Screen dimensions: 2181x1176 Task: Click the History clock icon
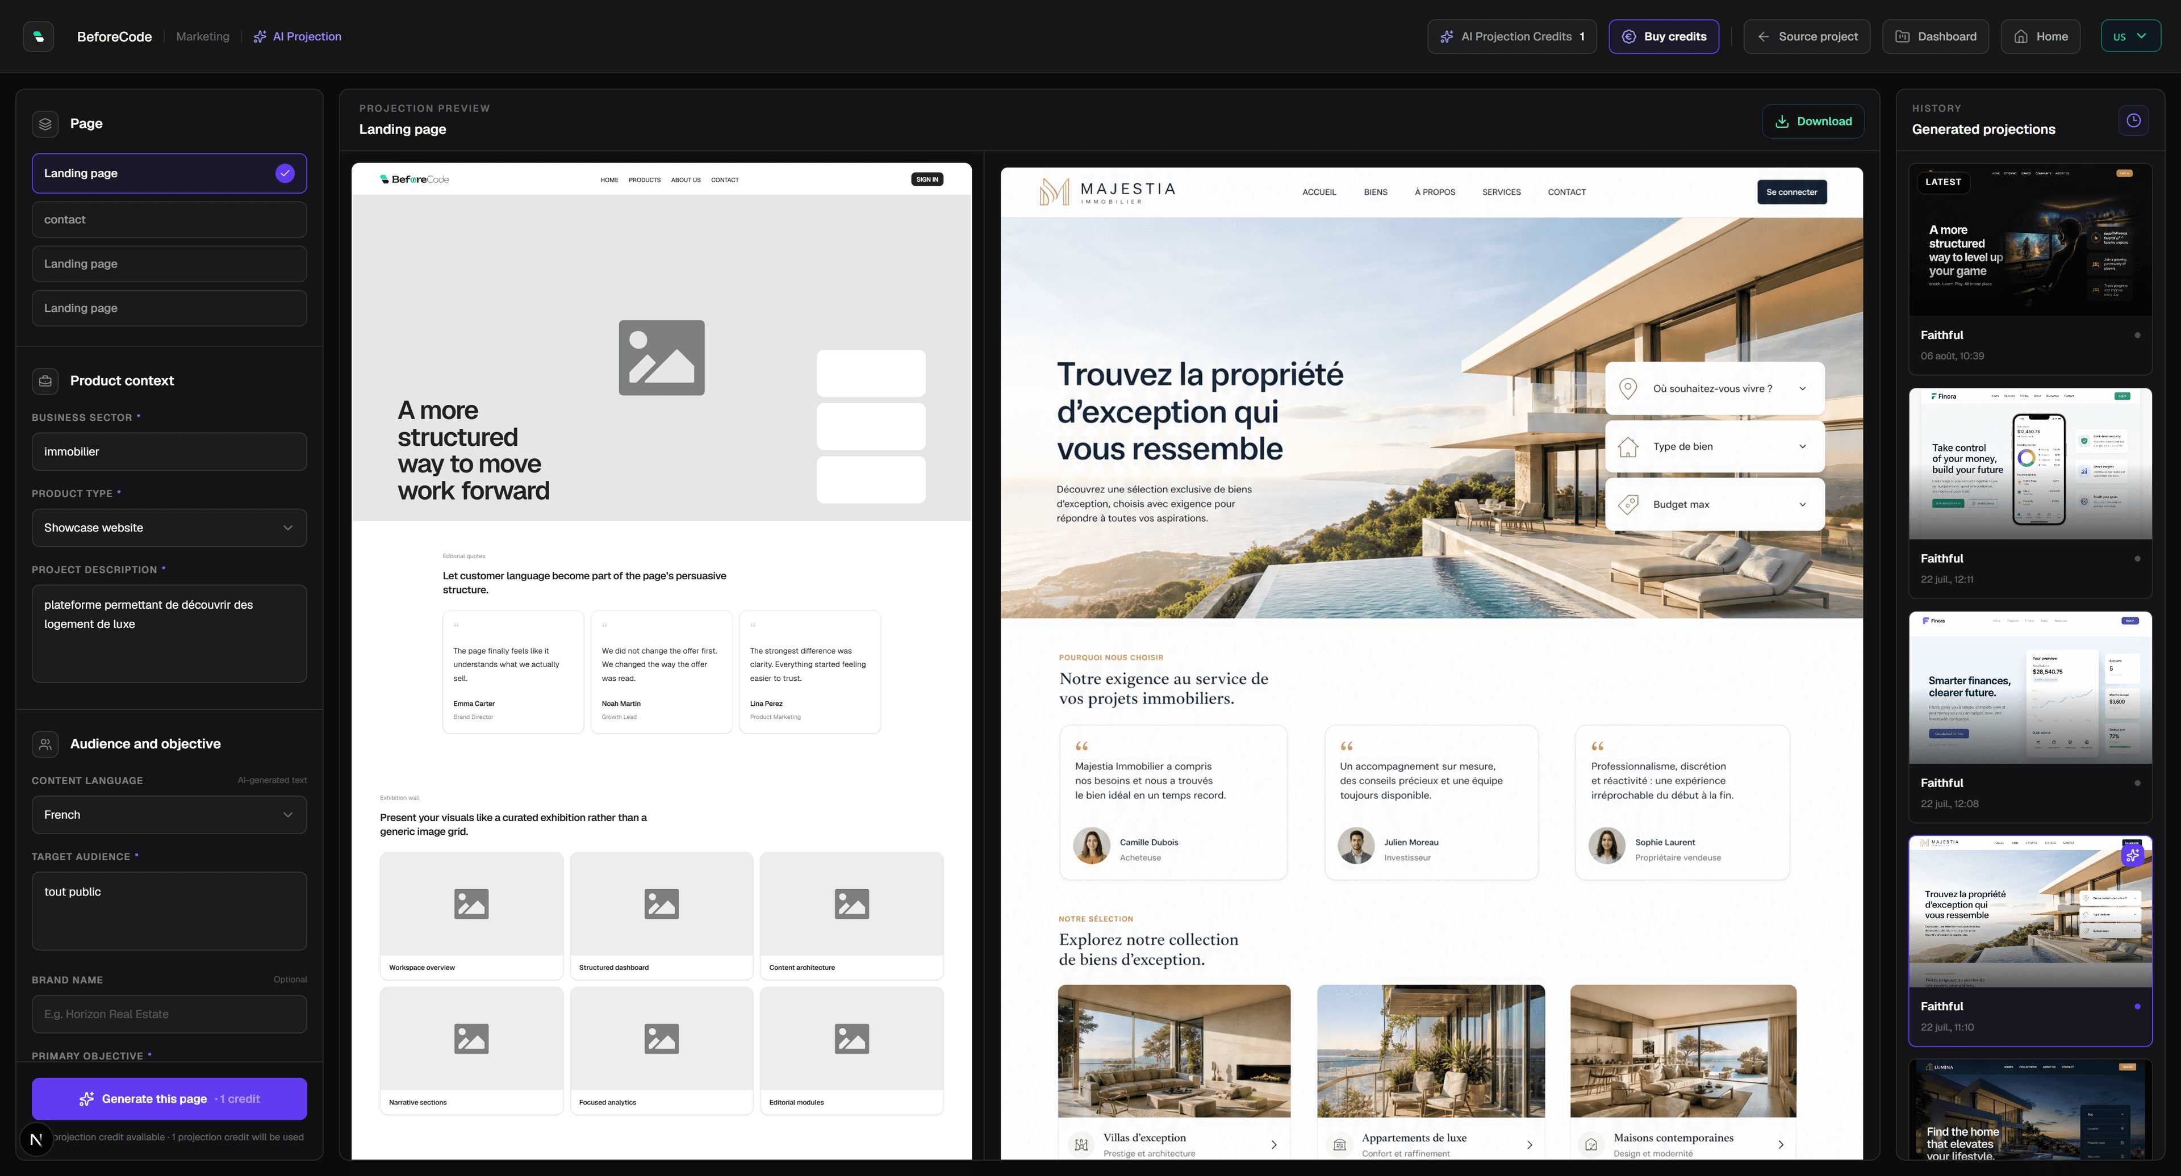pyautogui.click(x=2134, y=120)
